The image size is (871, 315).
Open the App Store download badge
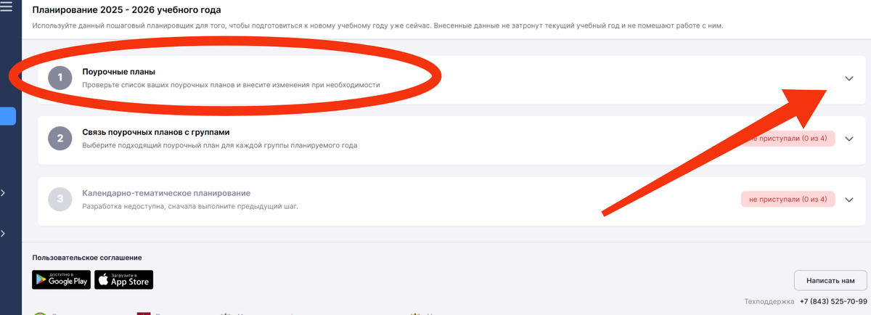(x=124, y=279)
